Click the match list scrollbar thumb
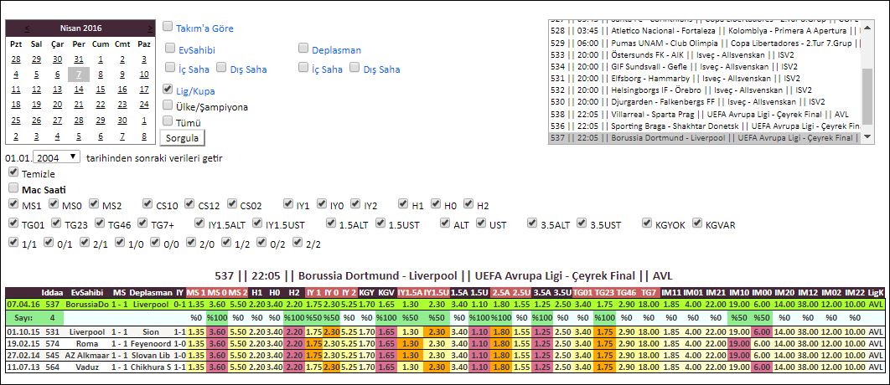Viewport: 890px width, 385px height. [x=867, y=95]
